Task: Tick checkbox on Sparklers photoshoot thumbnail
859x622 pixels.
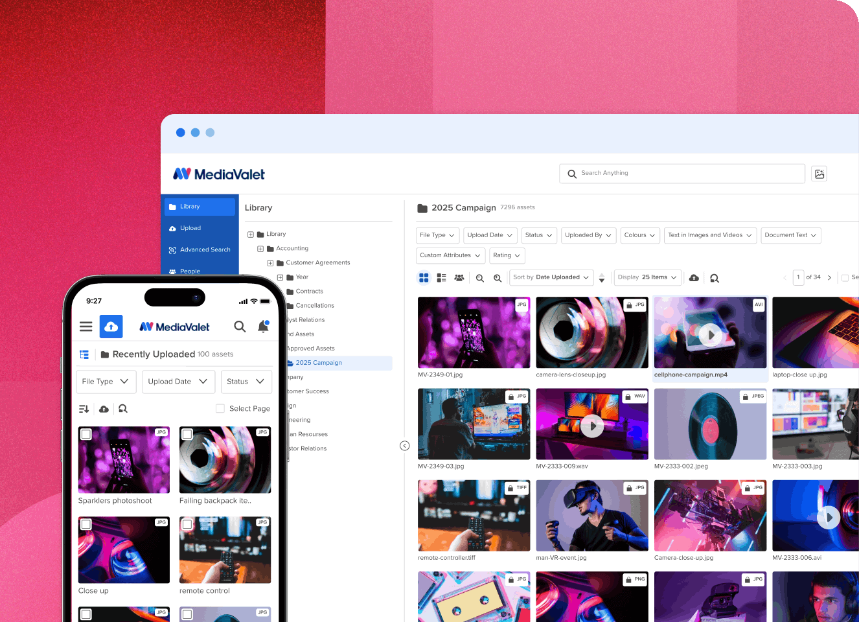Action: [86, 434]
